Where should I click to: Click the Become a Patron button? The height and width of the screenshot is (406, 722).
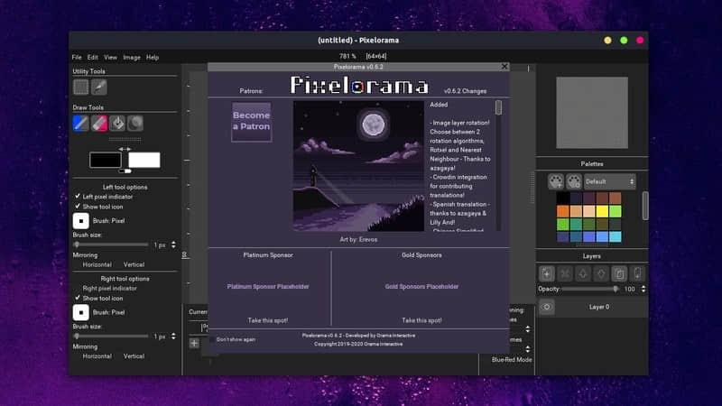[251, 121]
